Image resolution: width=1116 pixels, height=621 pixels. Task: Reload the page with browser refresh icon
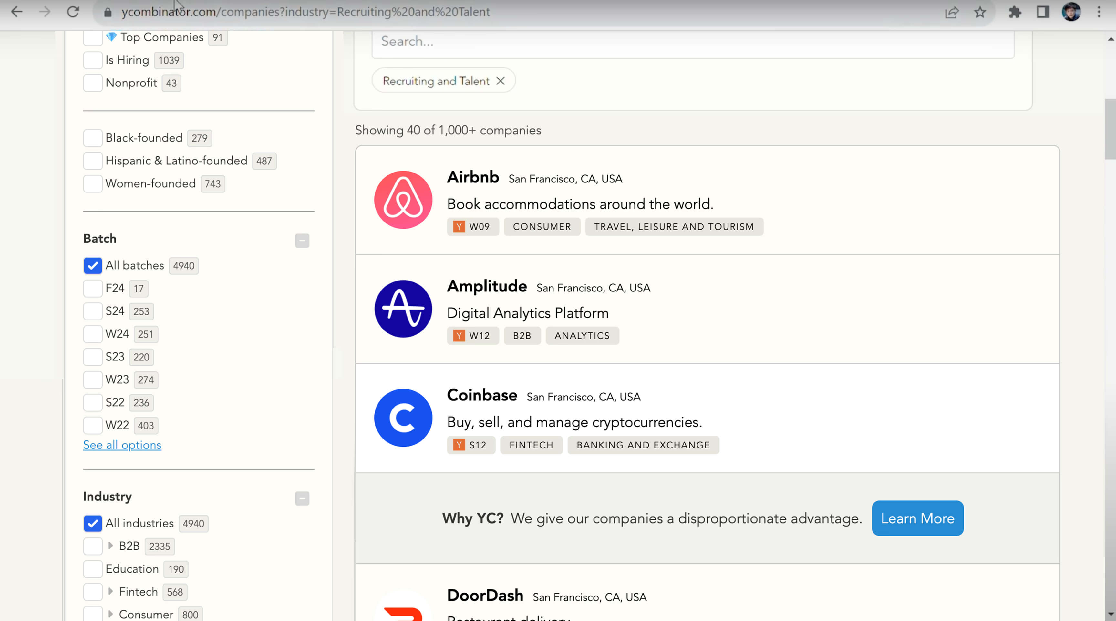tap(73, 12)
